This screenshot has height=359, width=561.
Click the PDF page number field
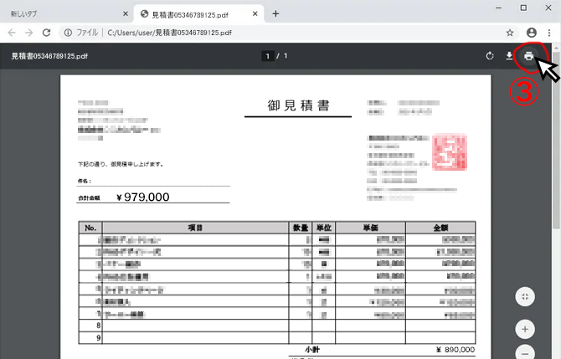coord(269,56)
